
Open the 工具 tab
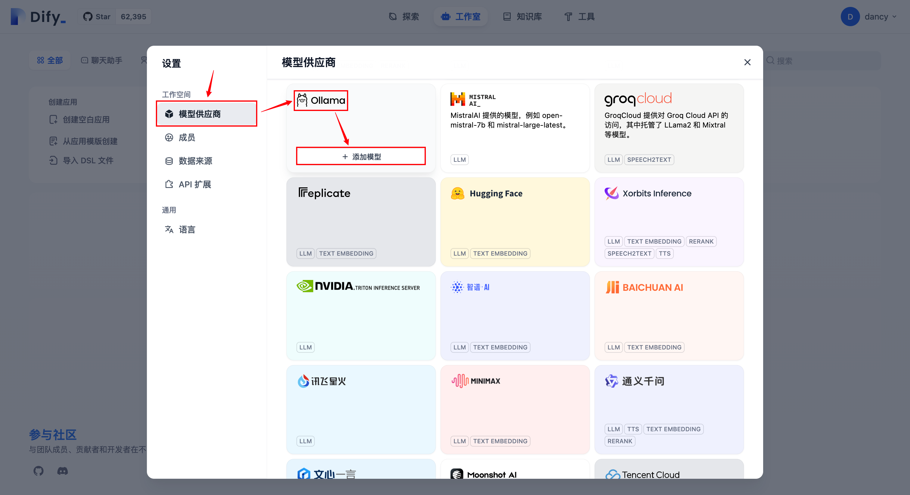coord(579,17)
